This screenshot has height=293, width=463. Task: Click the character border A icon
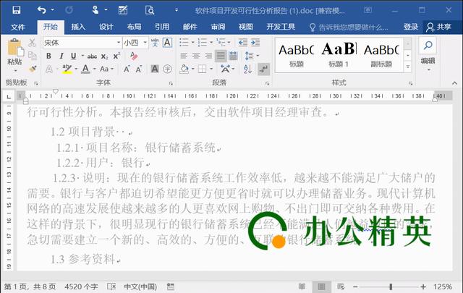click(x=167, y=43)
